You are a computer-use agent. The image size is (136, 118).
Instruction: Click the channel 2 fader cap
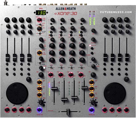click(64, 99)
